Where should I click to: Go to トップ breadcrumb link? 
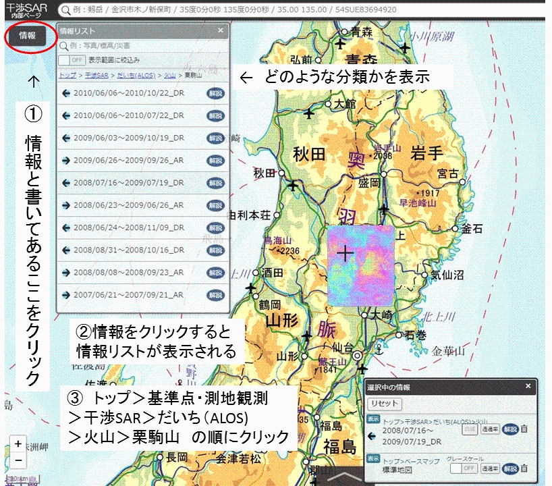67,76
